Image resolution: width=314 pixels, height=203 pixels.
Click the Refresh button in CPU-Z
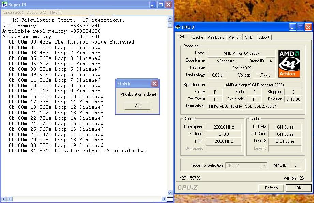(271, 188)
